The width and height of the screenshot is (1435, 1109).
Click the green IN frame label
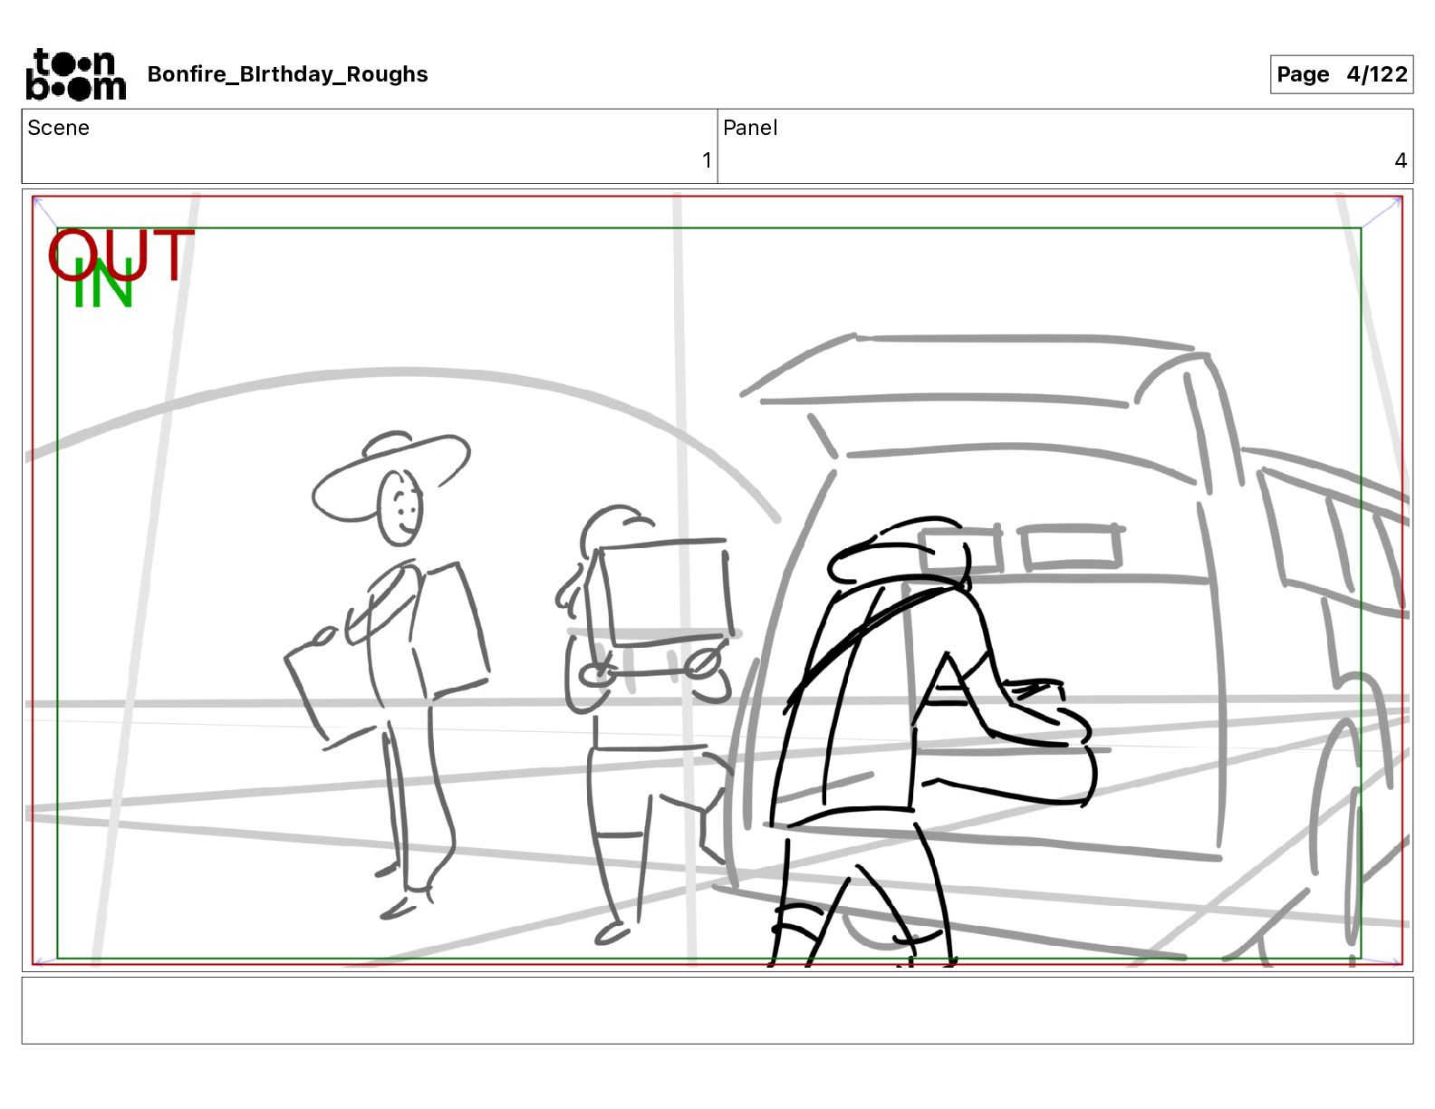click(x=103, y=284)
